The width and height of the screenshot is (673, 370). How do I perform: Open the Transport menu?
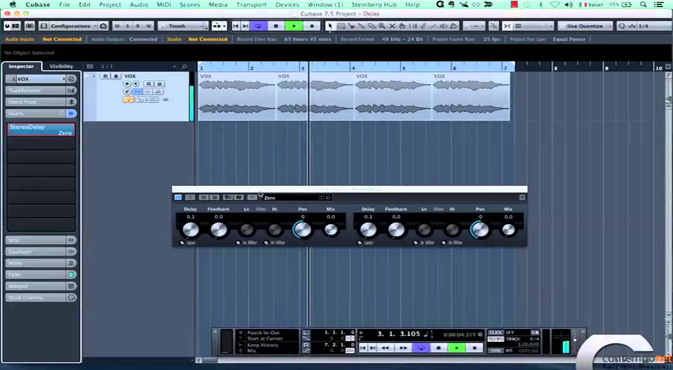(252, 4)
